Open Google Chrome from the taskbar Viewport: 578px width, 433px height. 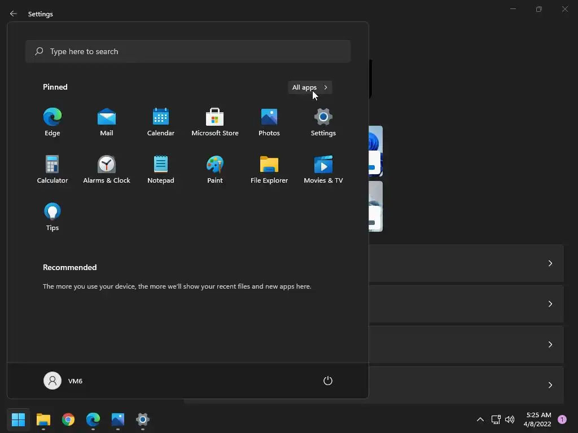pyautogui.click(x=68, y=419)
